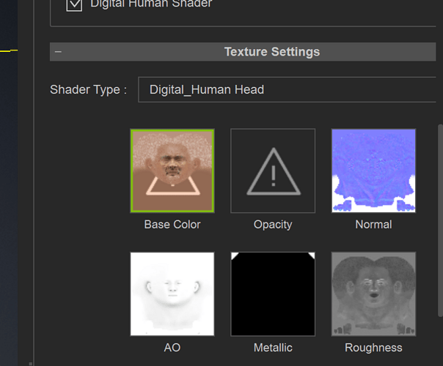Select the empty Opacity texture slot
This screenshot has height=366, width=443.
click(x=273, y=171)
